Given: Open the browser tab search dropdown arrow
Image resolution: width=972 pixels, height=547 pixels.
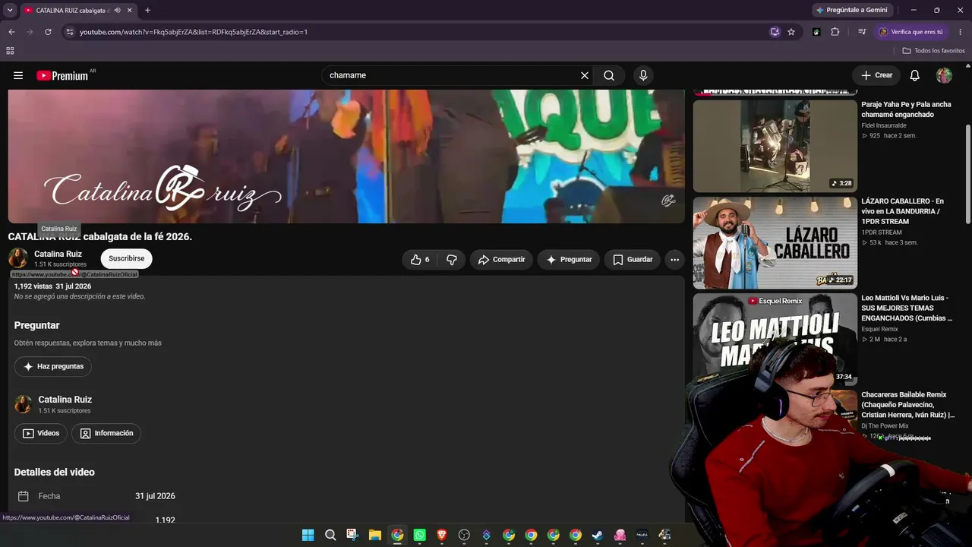Looking at the screenshot, I should (10, 10).
